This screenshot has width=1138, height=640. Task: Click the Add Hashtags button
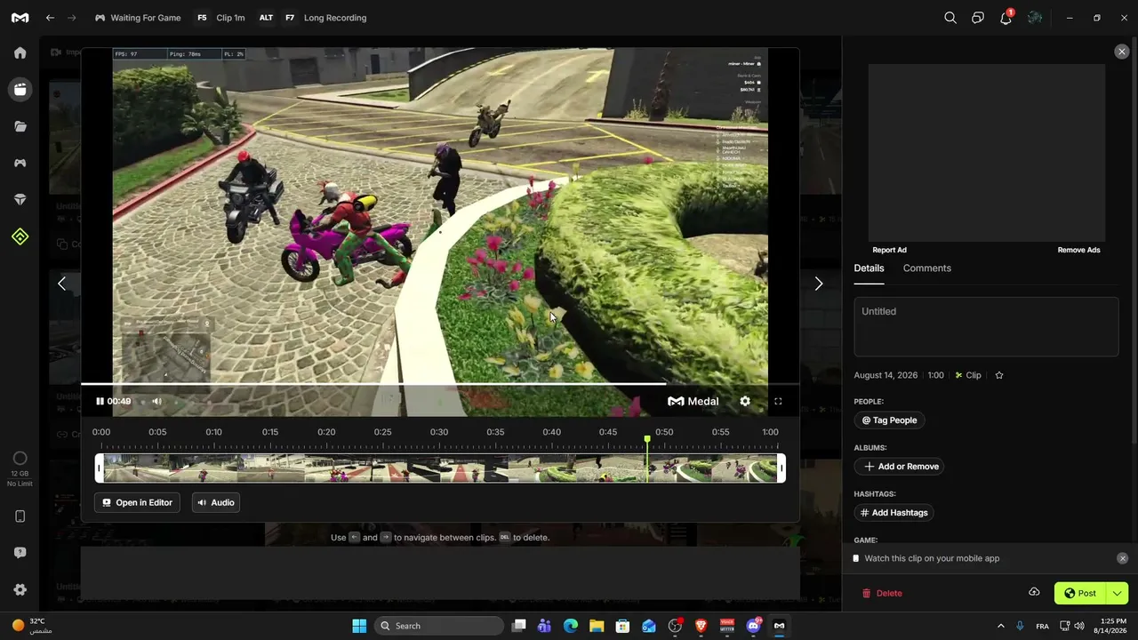(894, 513)
